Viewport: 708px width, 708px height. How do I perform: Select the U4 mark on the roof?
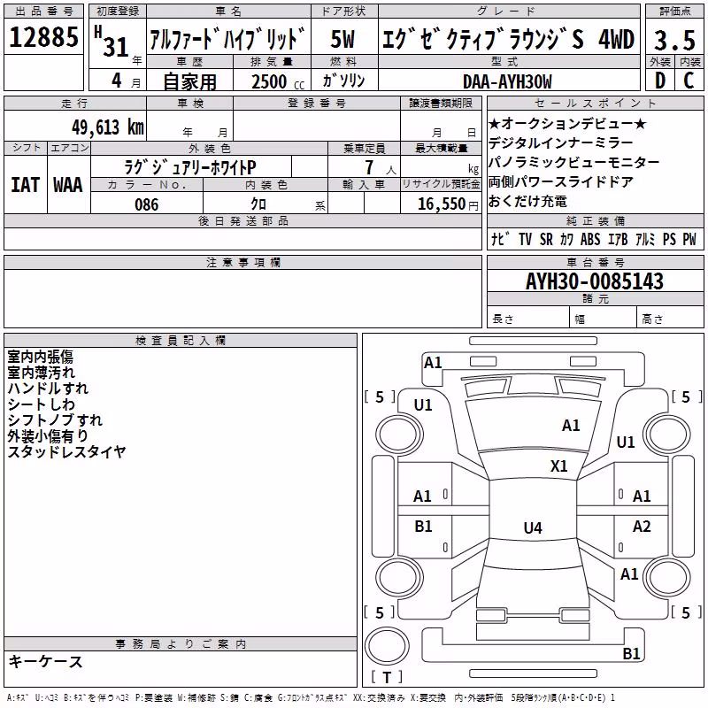533,527
